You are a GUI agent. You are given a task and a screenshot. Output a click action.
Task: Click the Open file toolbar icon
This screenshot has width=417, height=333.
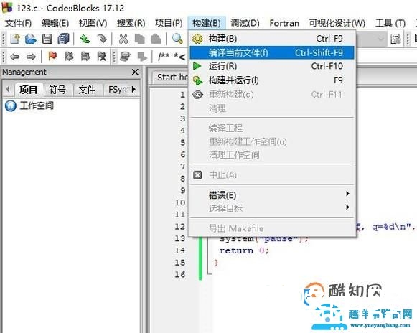(x=31, y=39)
